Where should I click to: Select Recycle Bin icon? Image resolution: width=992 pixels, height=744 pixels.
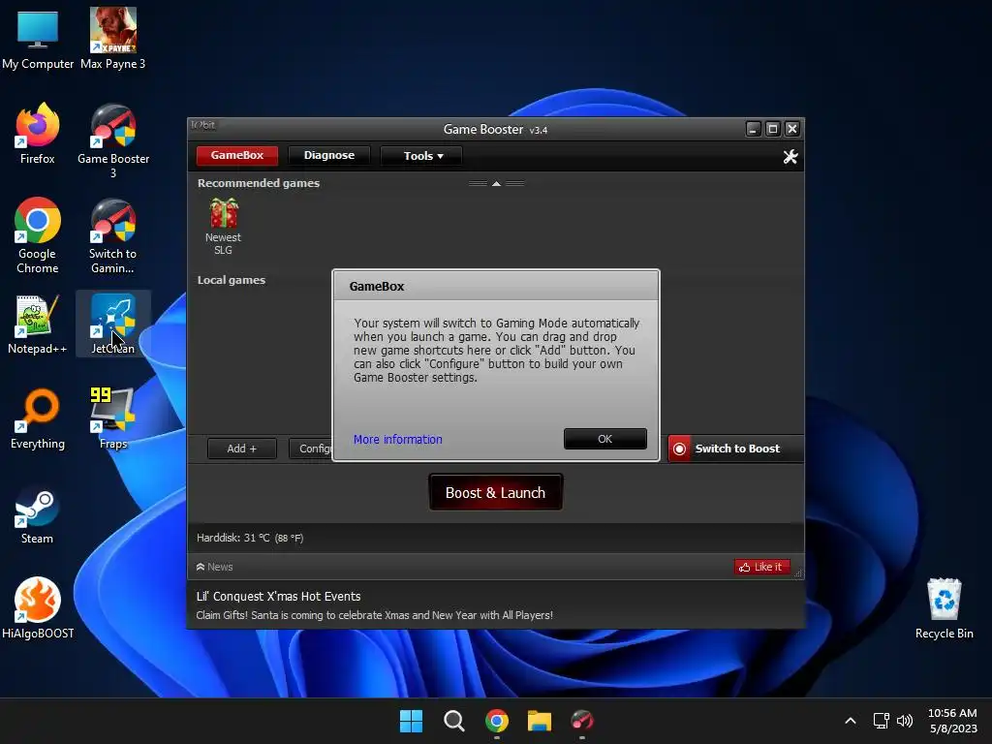click(x=944, y=608)
